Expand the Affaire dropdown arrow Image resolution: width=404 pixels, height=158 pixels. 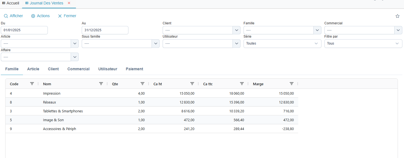75,57
